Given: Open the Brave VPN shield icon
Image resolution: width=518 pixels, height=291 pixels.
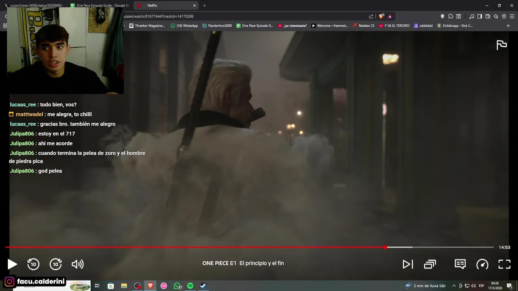Looking at the screenshot, I should coord(504,17).
